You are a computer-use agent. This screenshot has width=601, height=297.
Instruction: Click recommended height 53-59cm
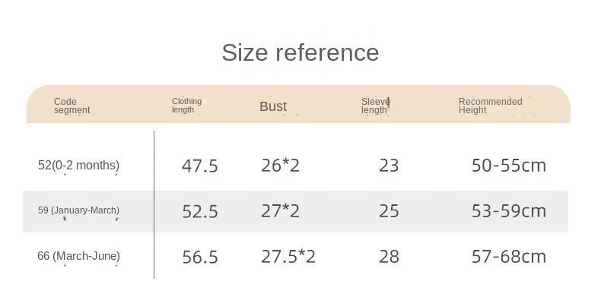pos(509,211)
